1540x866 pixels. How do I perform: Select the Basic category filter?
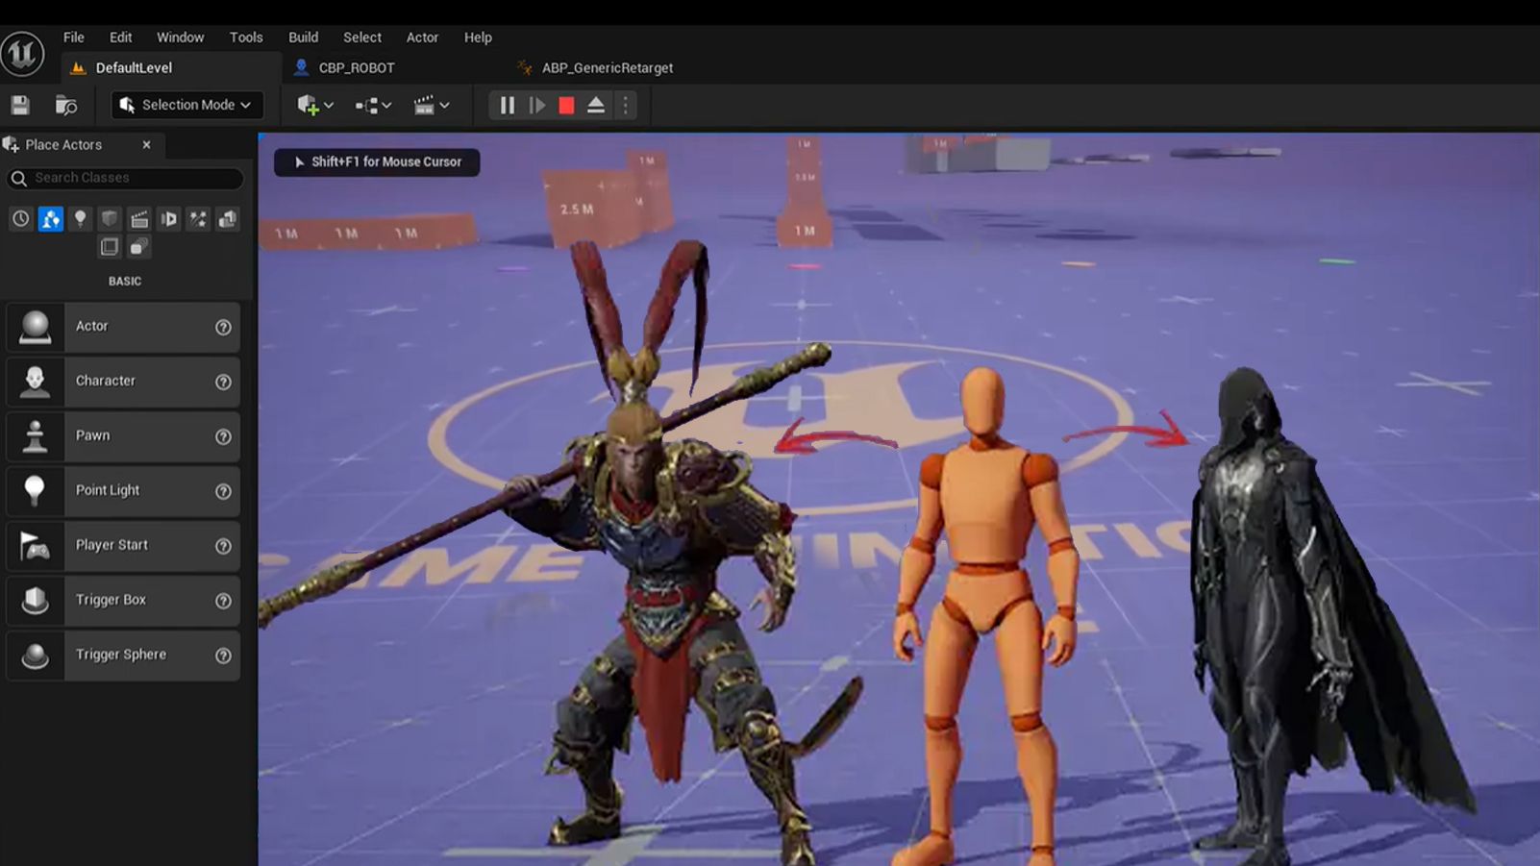point(51,219)
